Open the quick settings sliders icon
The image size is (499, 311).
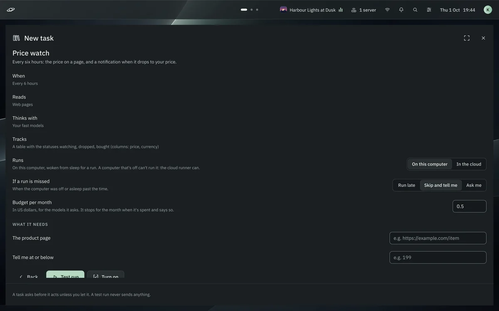[429, 10]
